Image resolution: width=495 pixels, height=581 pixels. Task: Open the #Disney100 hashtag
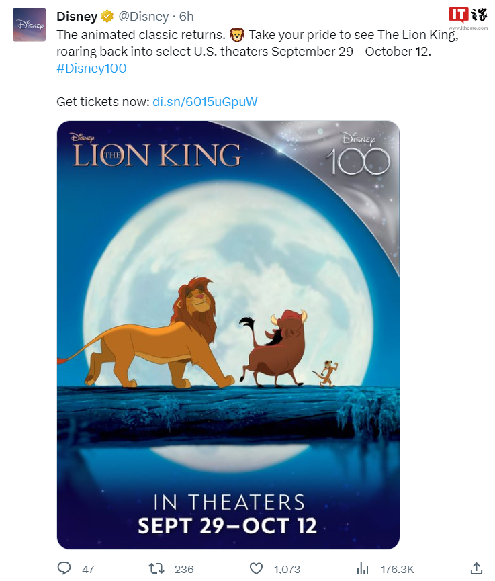pyautogui.click(x=91, y=69)
